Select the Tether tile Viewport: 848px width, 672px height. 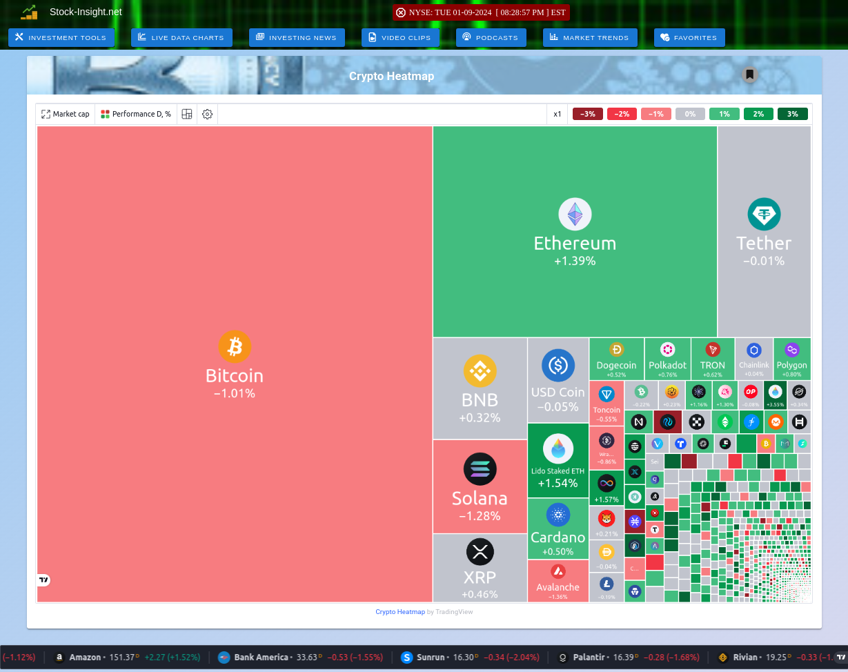pyautogui.click(x=764, y=232)
